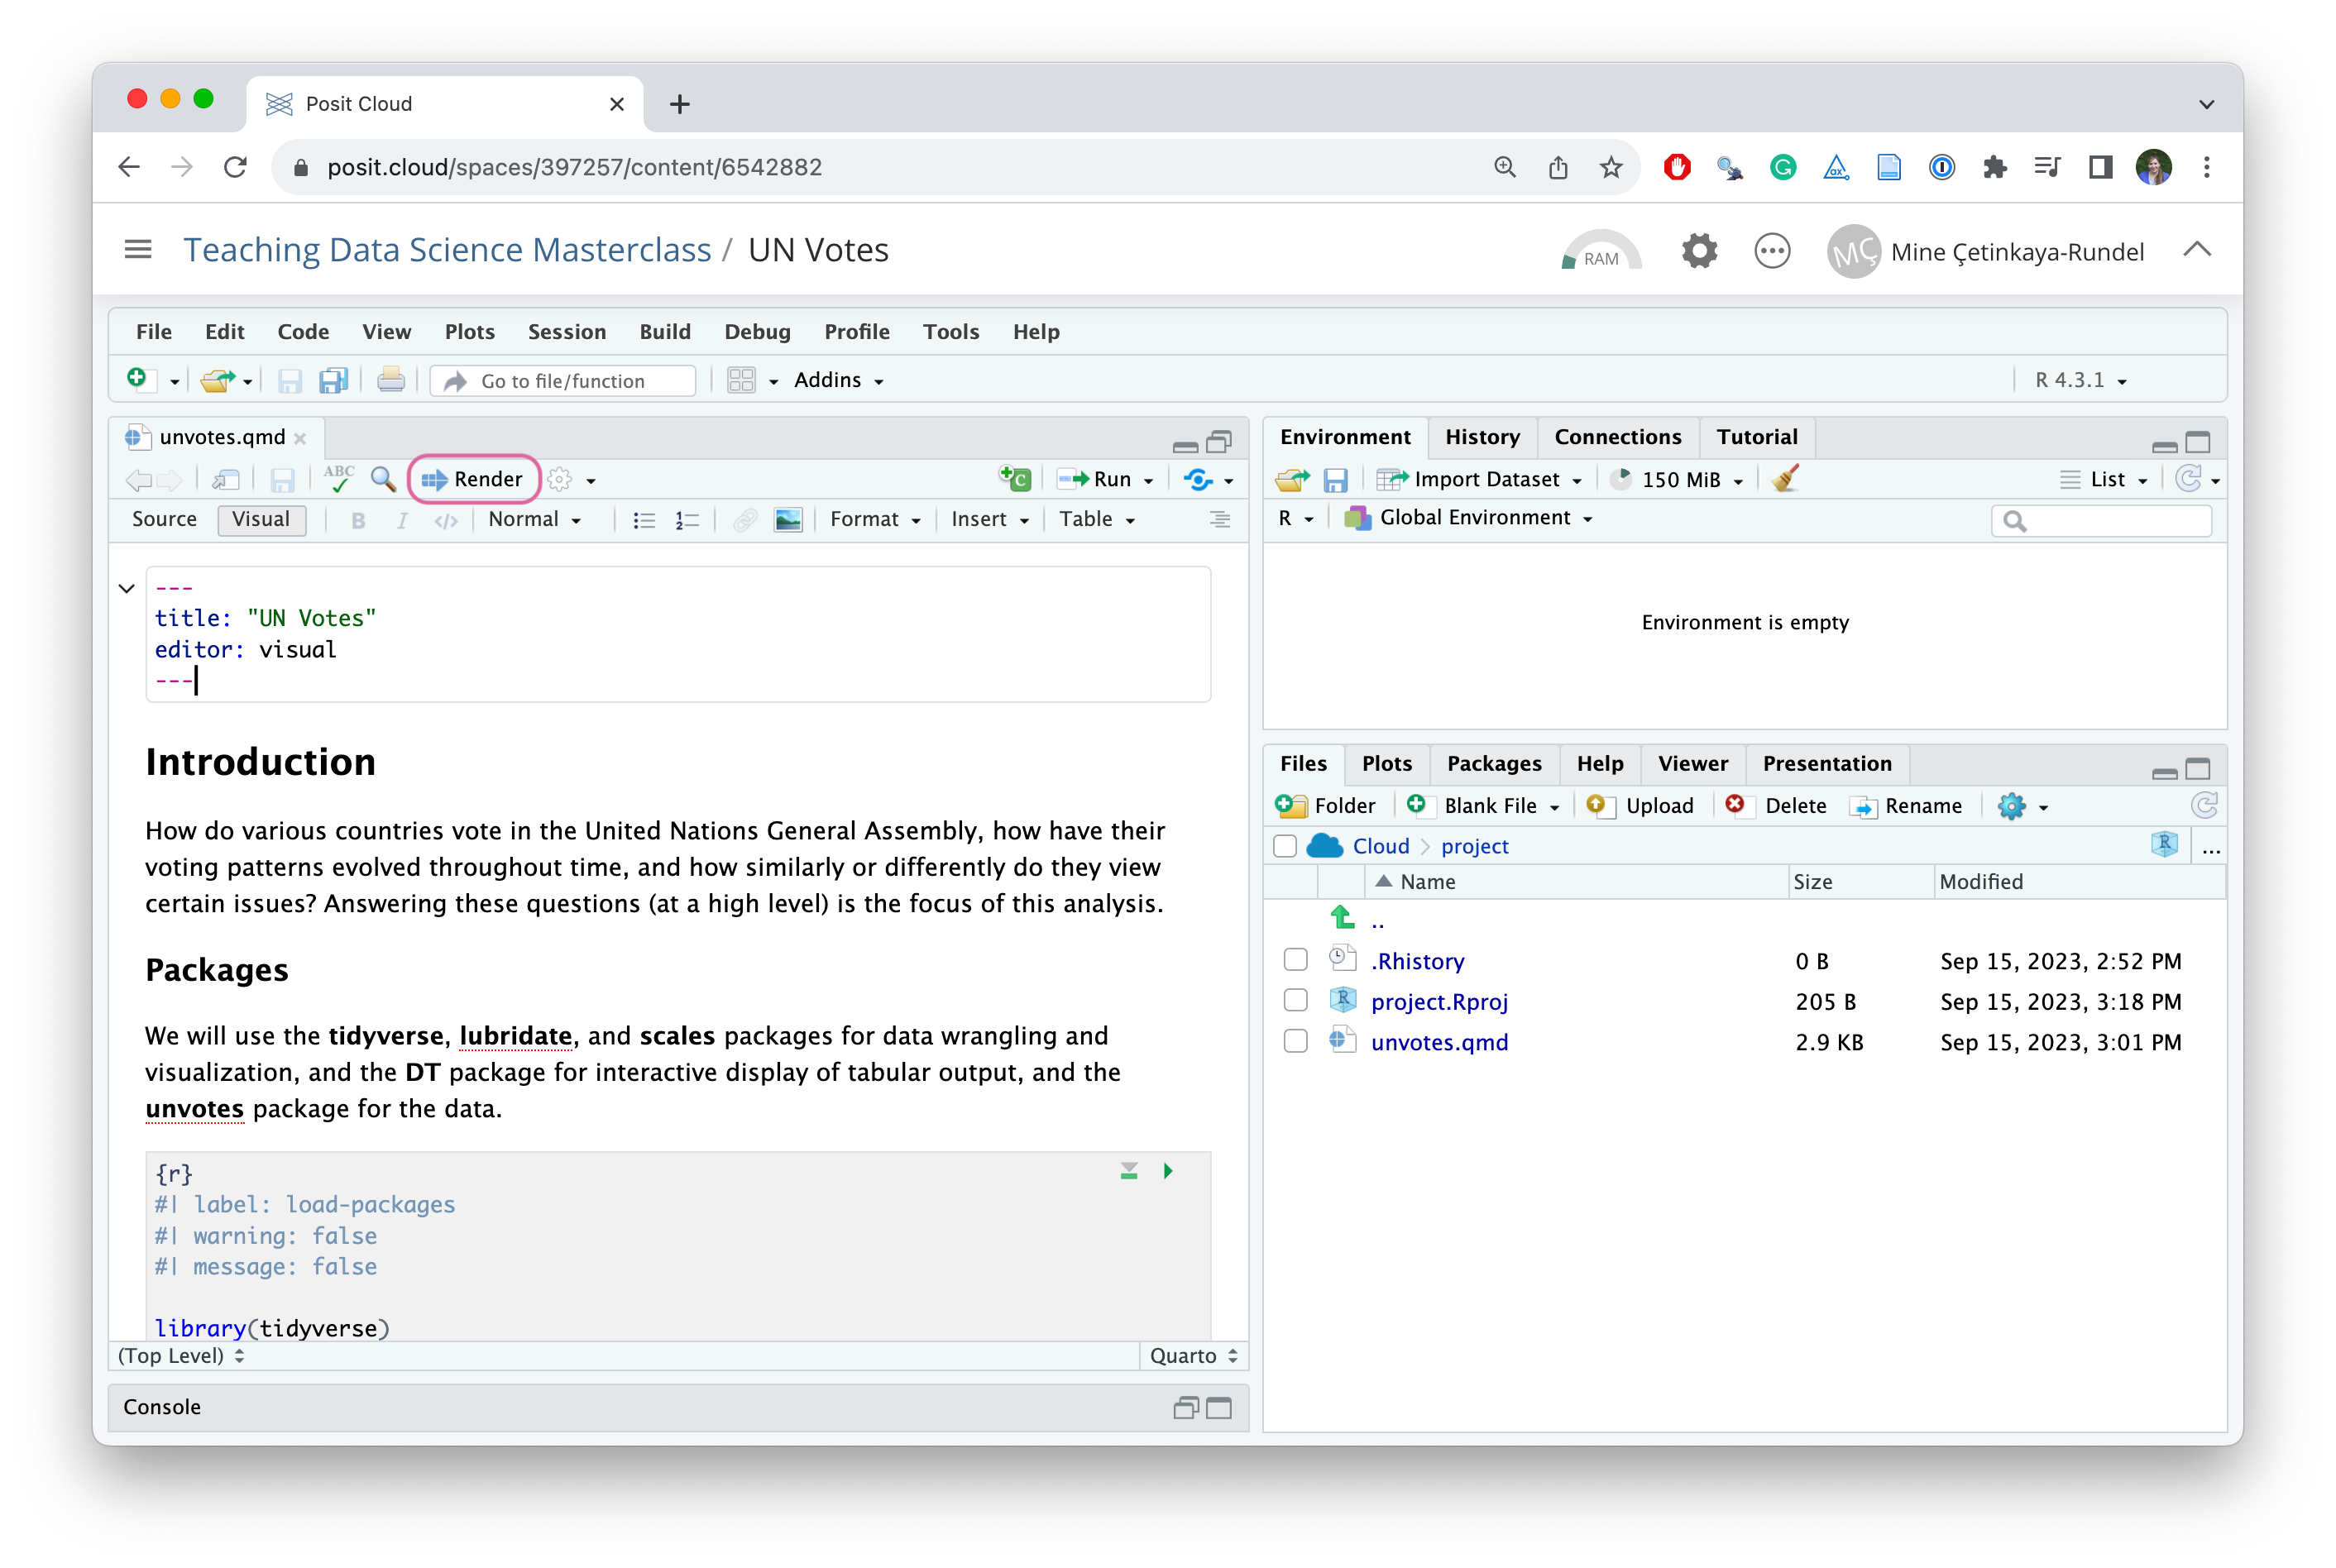
Task: Click the spell check ABC icon
Action: tap(339, 478)
